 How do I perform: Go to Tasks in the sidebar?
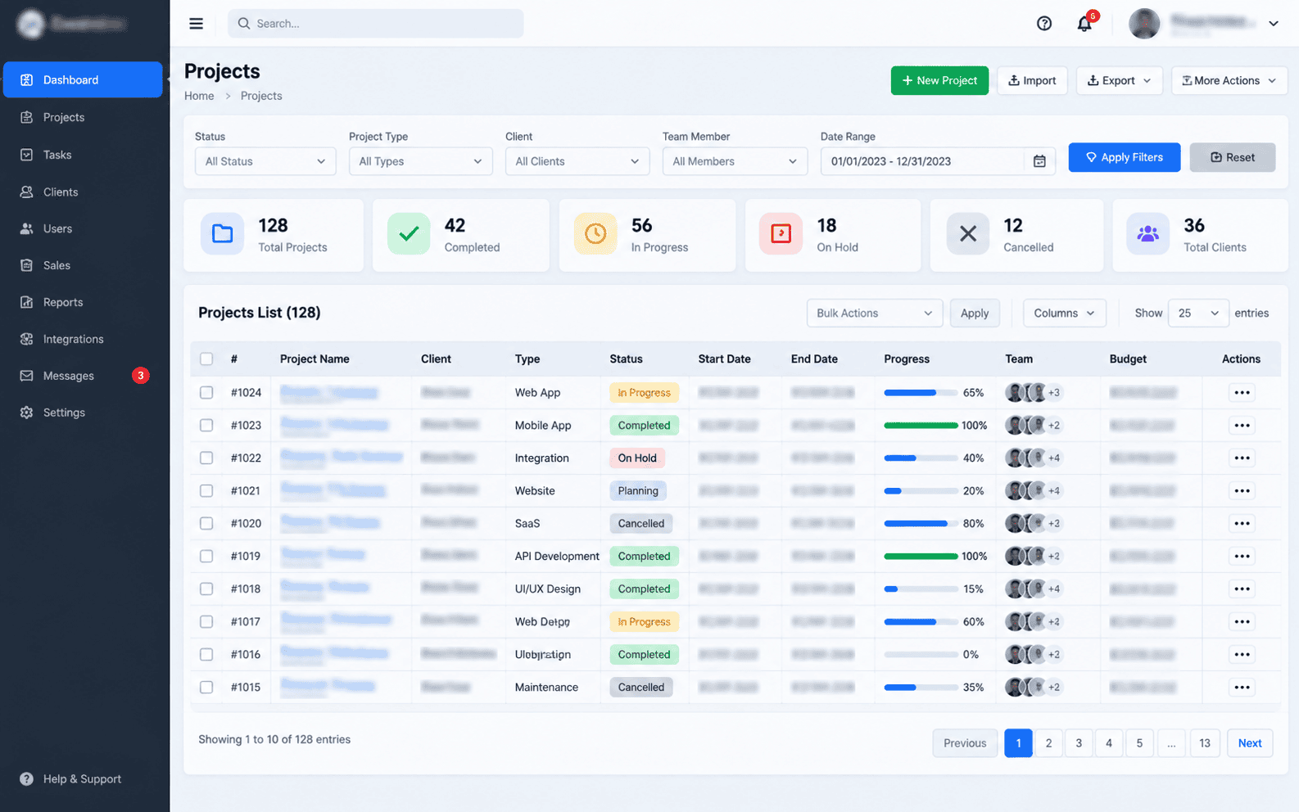pyautogui.click(x=83, y=155)
